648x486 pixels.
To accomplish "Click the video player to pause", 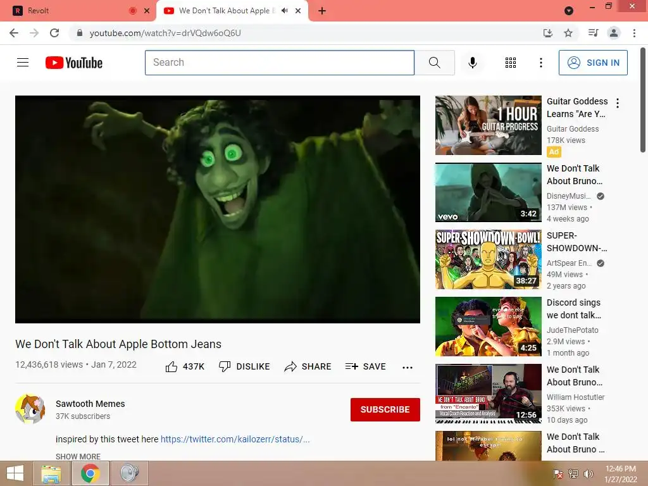I will (218, 209).
